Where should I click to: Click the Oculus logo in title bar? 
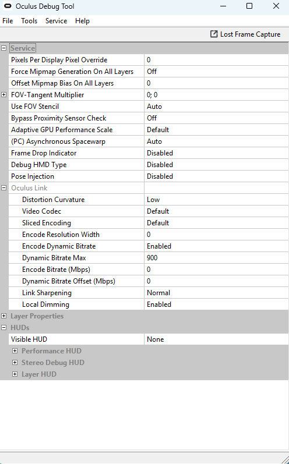pyautogui.click(x=8, y=6)
